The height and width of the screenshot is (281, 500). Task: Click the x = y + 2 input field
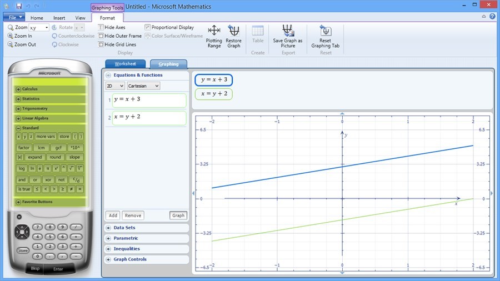click(x=149, y=118)
